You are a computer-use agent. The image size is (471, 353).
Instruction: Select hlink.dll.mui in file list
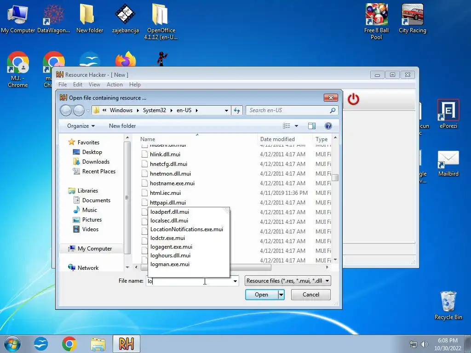coord(165,154)
